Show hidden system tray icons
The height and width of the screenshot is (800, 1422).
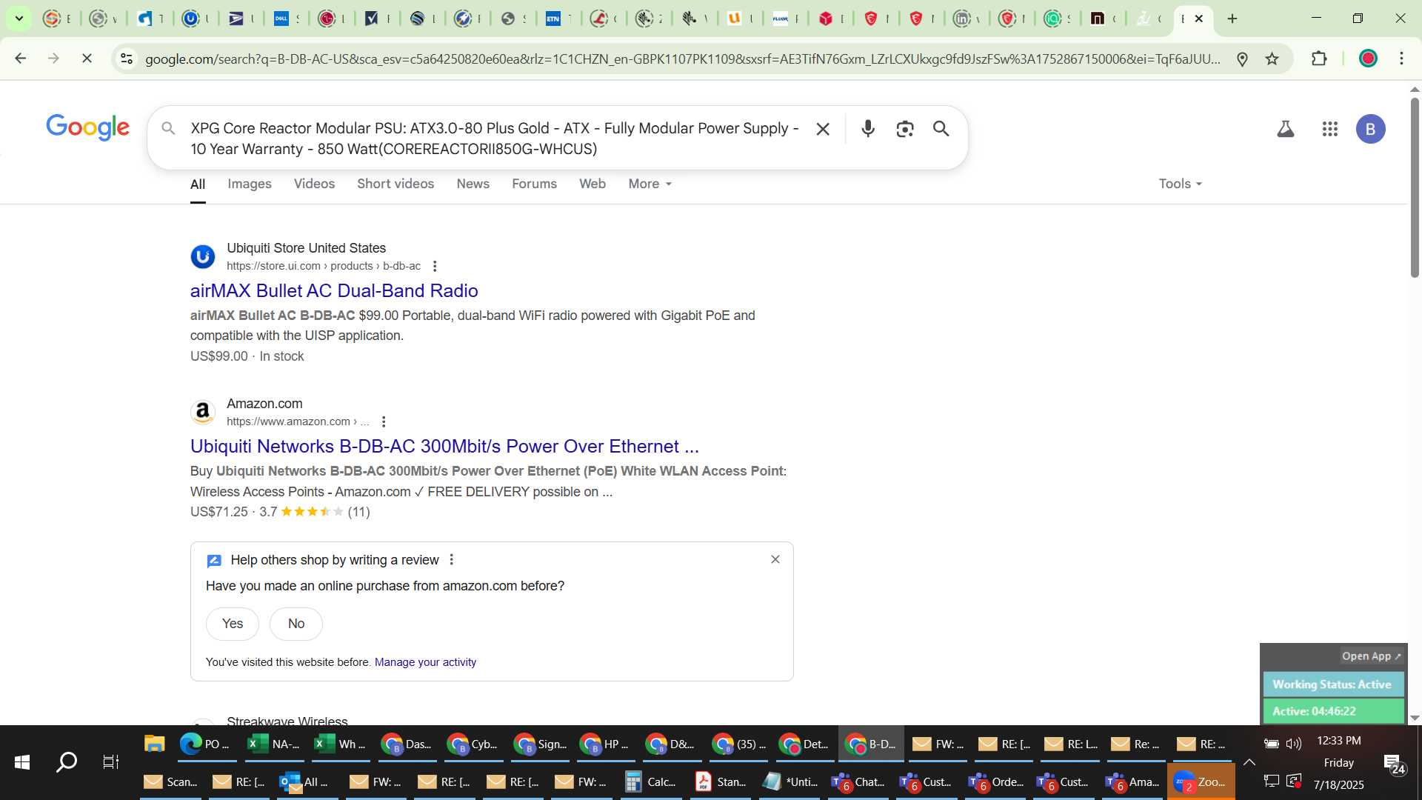click(x=1249, y=762)
